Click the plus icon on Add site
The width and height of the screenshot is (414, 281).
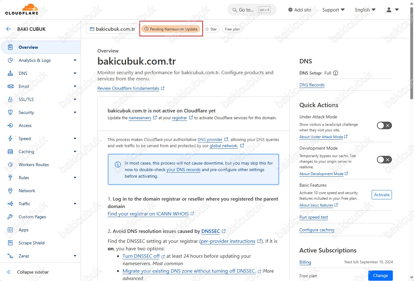click(290, 10)
